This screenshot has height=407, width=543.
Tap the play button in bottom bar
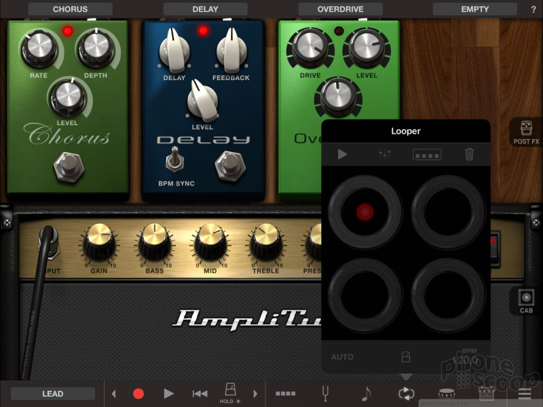click(168, 393)
